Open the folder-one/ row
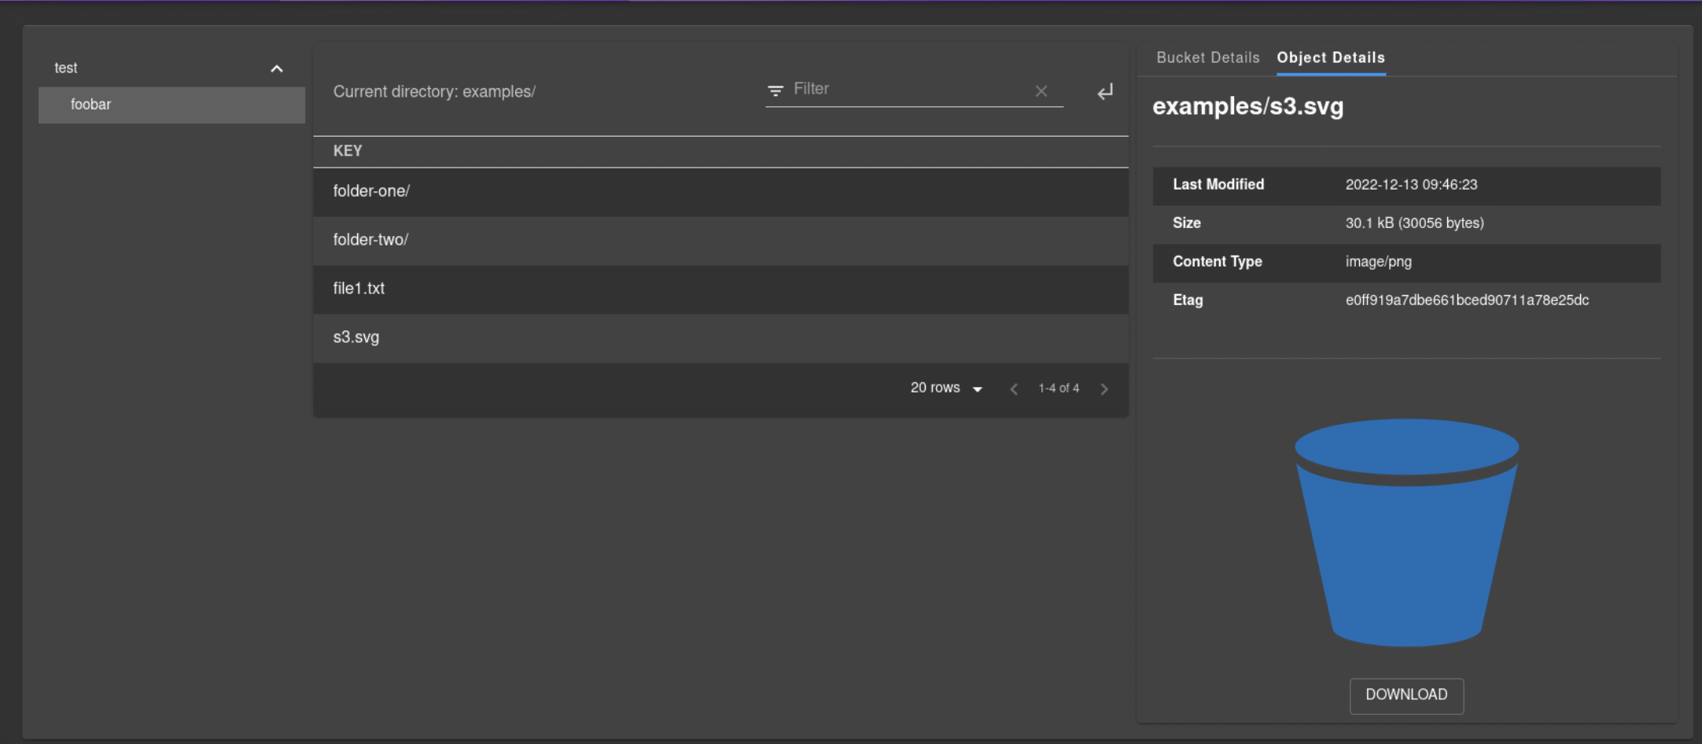1702x744 pixels. [720, 192]
